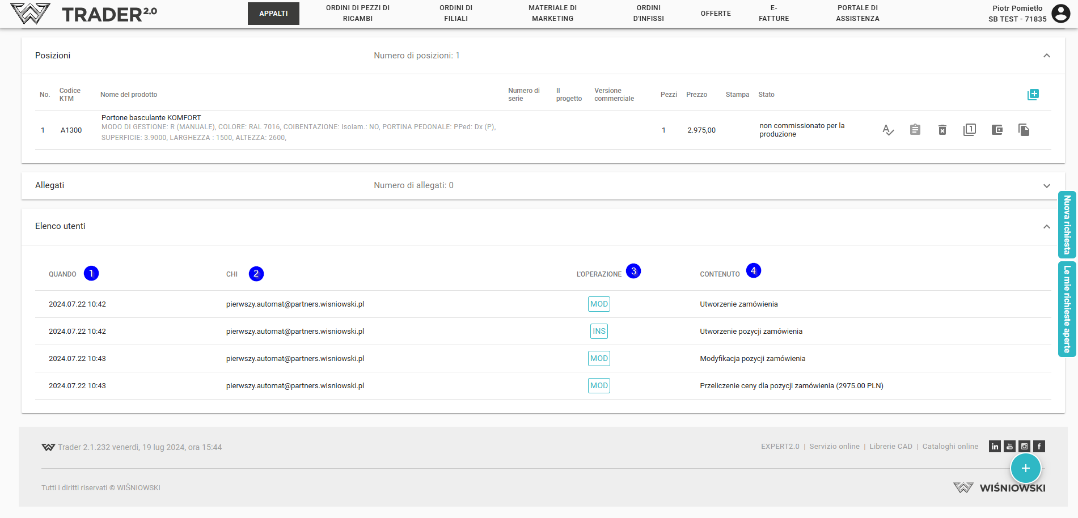This screenshot has height=518, width=1078.
Task: Open the Nuova richiesta side tab
Action: pyautogui.click(x=1067, y=225)
